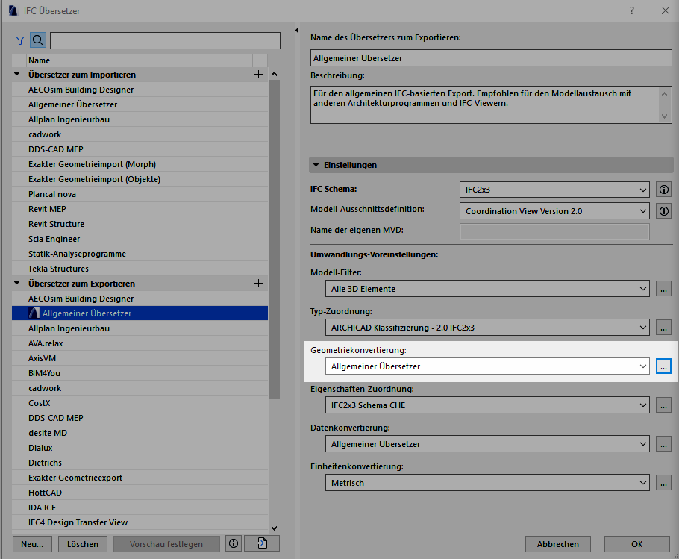The image size is (679, 559).
Task: Select export translator Exakter Geometrieexport
Action: click(x=140, y=478)
